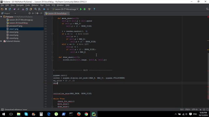Toggle code fold marker at def draw_snow
The height and width of the screenshot is (117, 209).
[52, 57]
